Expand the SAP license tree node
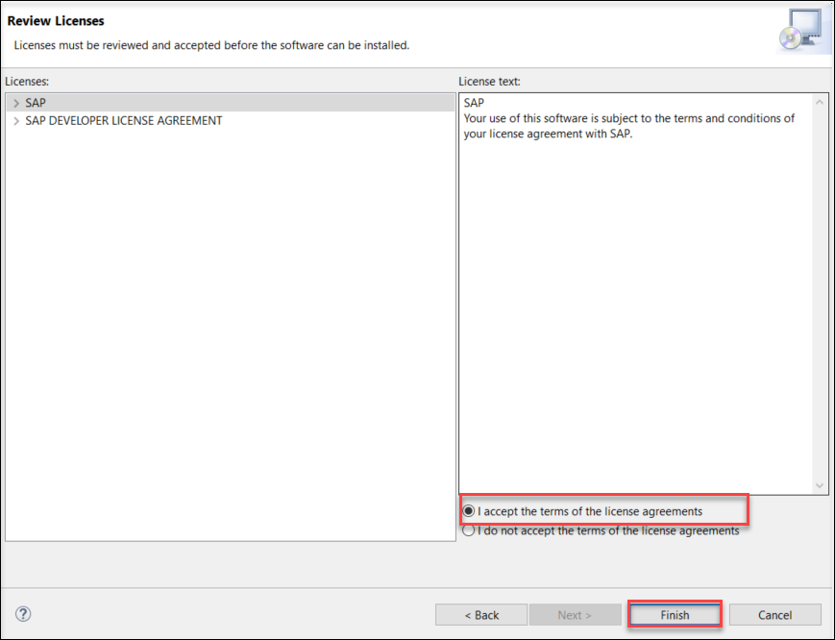835x640 pixels. [x=16, y=103]
